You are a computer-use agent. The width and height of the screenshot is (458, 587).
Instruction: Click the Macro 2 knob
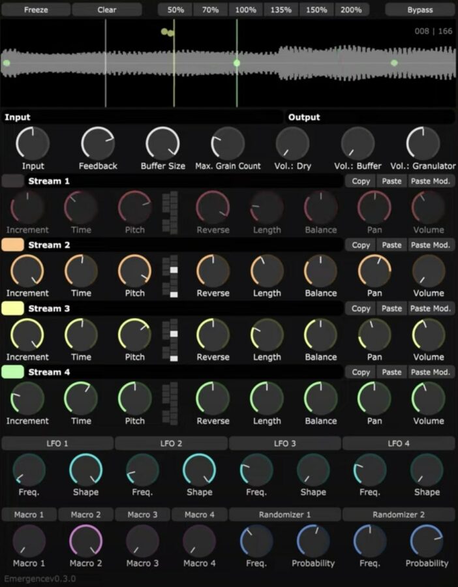pos(85,541)
